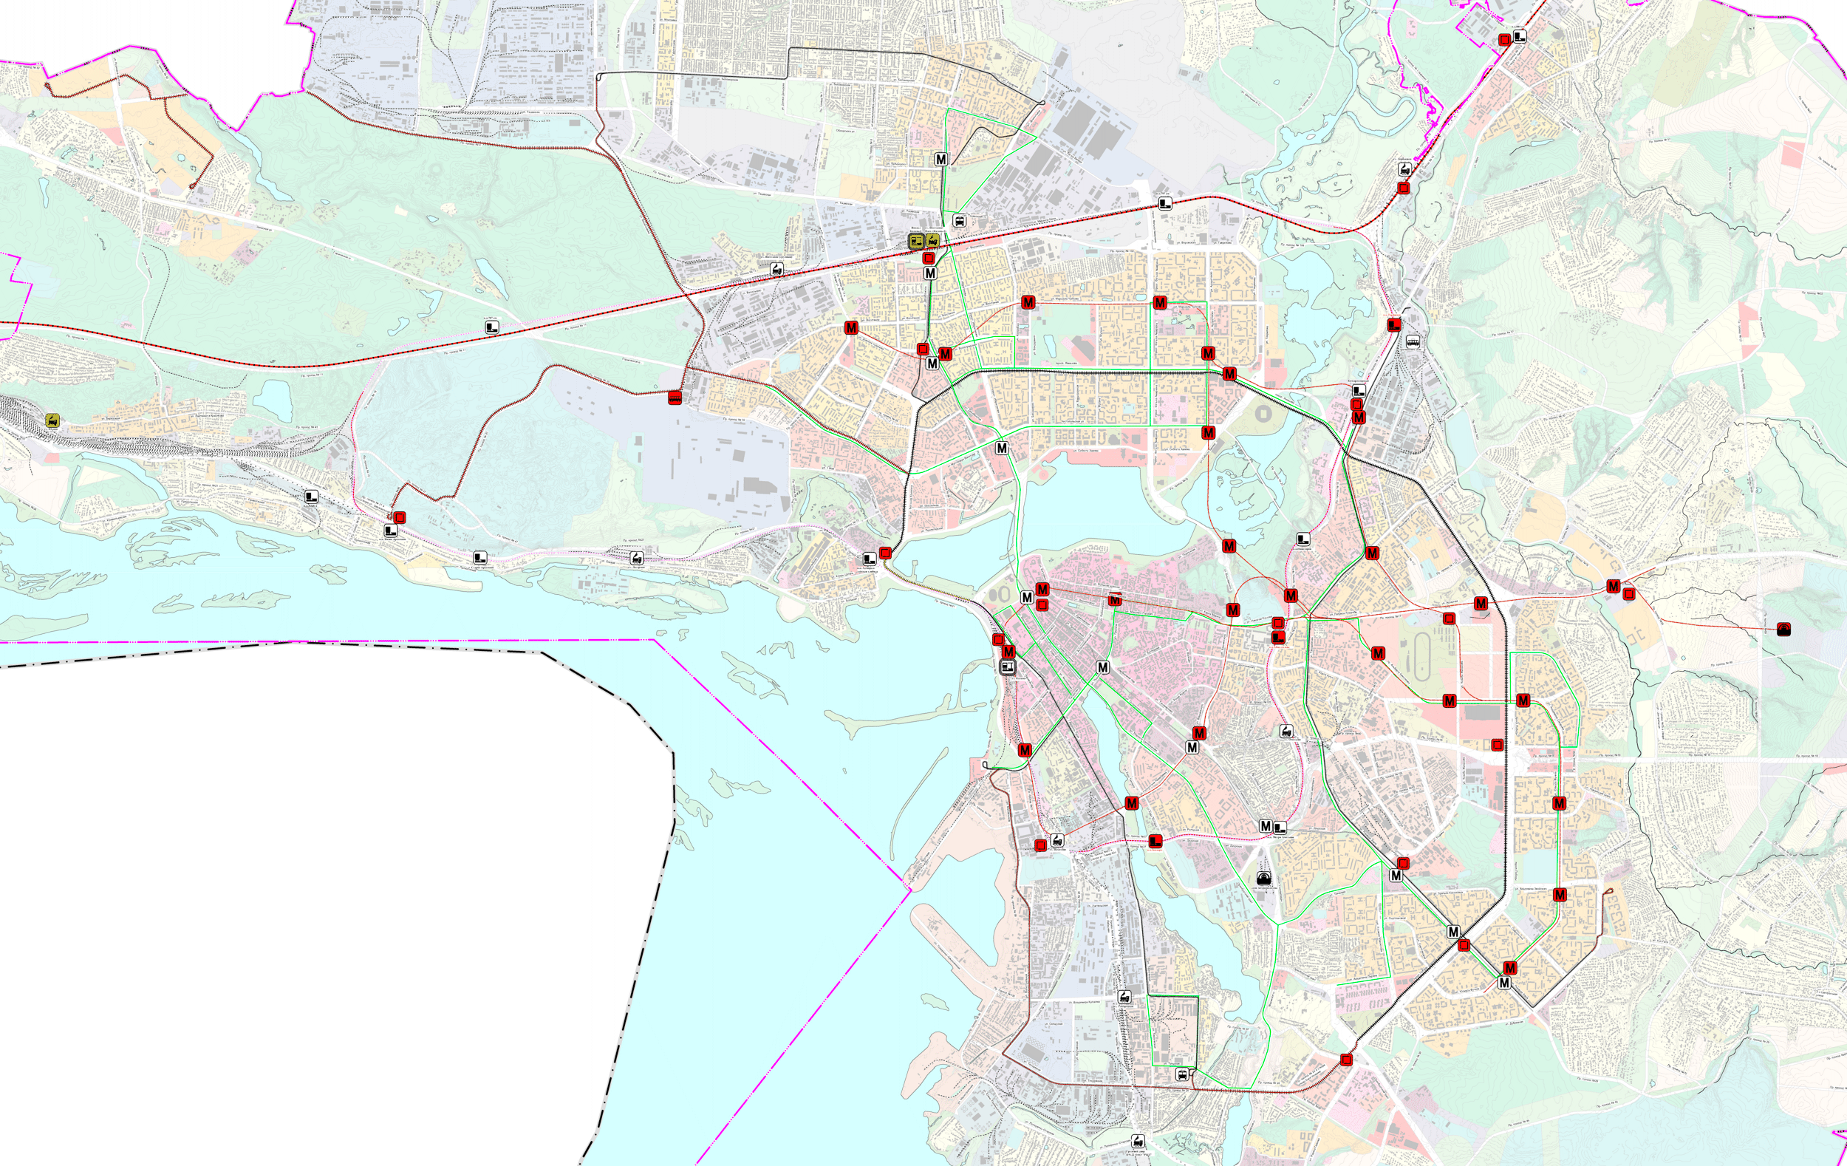
Task: Click the lone yellow locomotive icon at the western rail yard
Action: pos(52,420)
